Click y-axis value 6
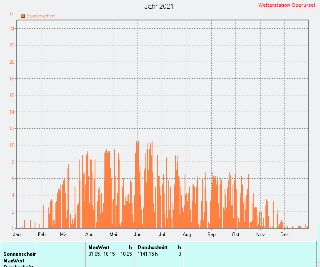 (13, 178)
